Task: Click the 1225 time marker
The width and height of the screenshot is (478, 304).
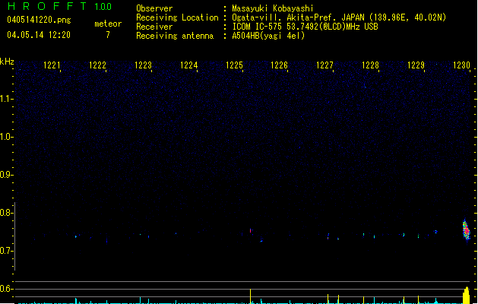Action: click(x=234, y=65)
